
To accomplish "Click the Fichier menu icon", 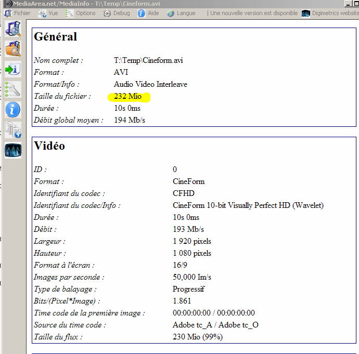I will (x=8, y=14).
